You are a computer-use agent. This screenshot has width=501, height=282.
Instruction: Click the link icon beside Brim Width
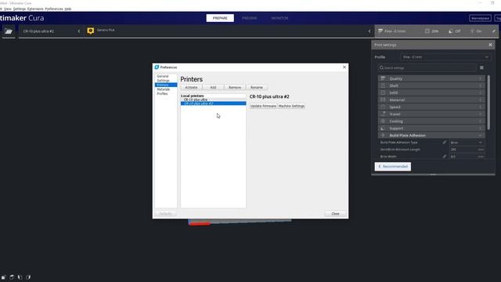(x=444, y=157)
